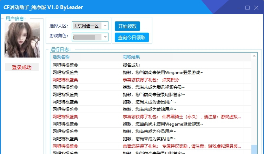Select the 报名成功 result row
This screenshot has width=264, height=154.
pyautogui.click(x=151, y=65)
